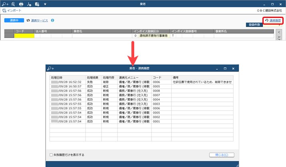
Task: Close the 業者 - 連携履歴 window
Action: point(233,69)
